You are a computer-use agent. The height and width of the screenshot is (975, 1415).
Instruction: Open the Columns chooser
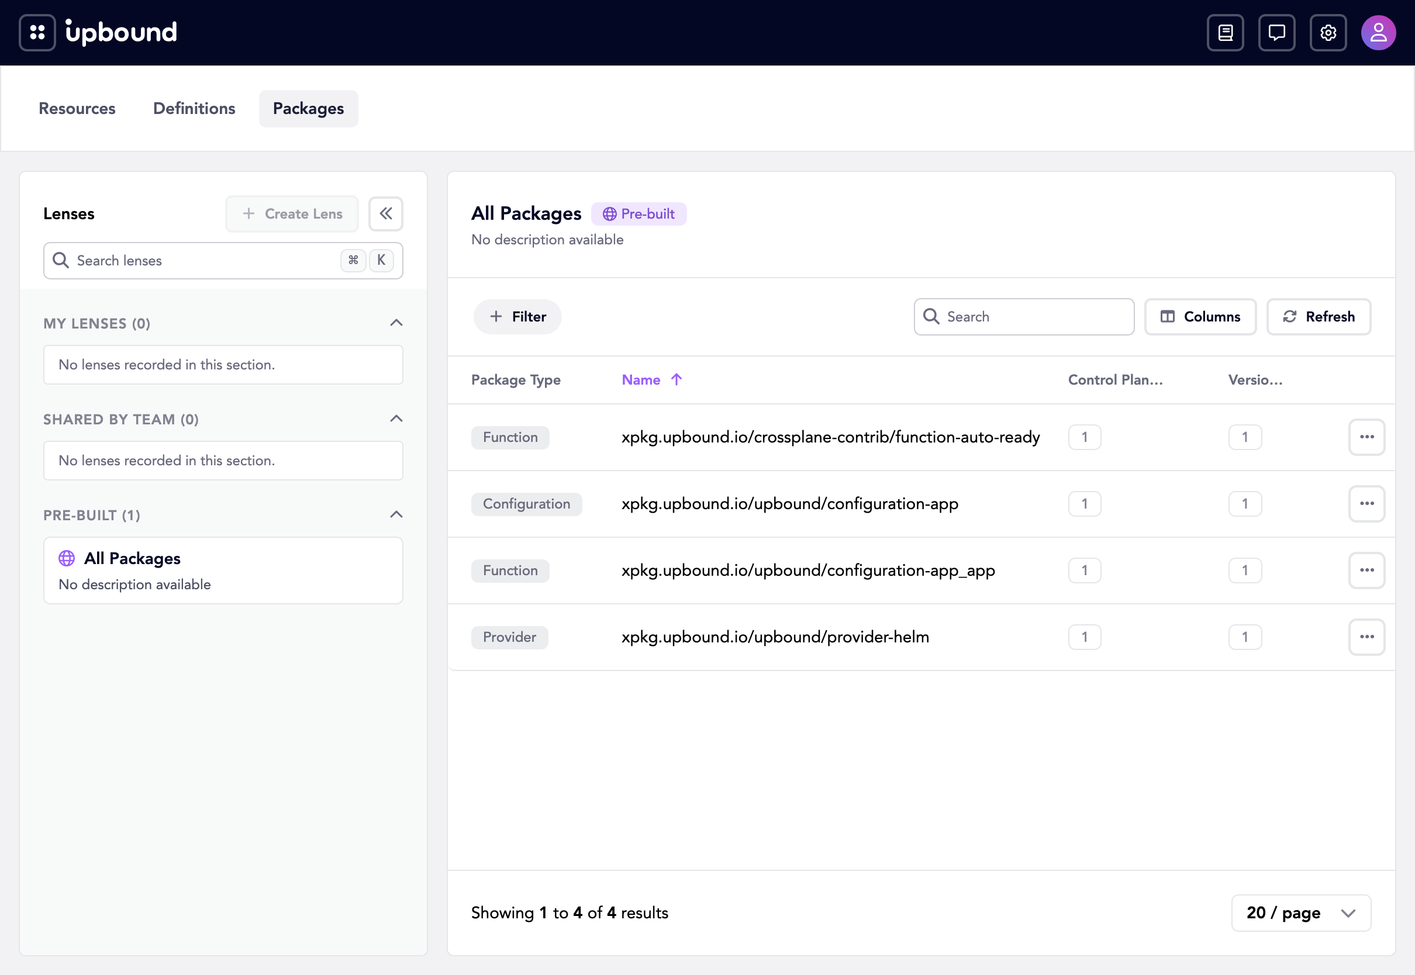click(1200, 316)
